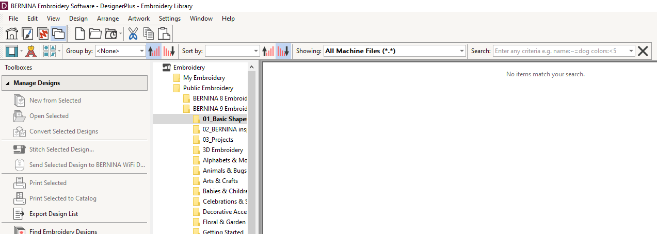Click the red letter A figure icon
This screenshot has height=234, width=657.
(32, 51)
